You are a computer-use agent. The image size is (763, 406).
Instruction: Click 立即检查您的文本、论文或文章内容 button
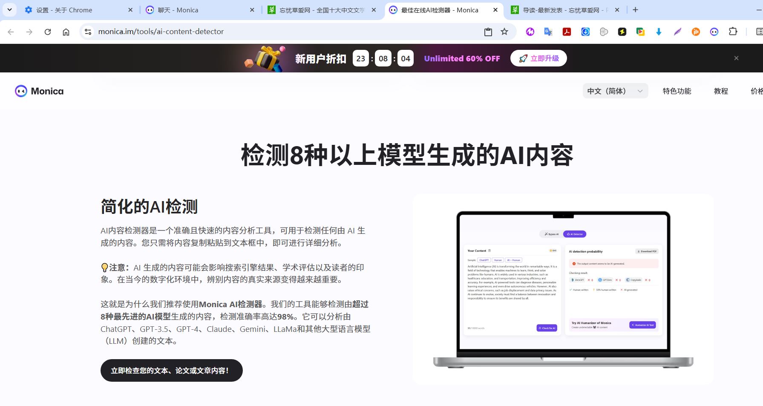pos(172,371)
